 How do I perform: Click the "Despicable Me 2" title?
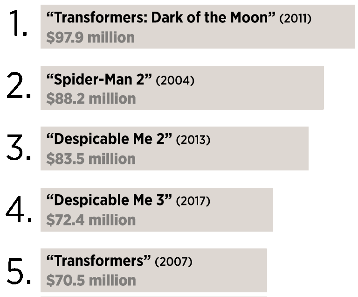click(109, 139)
